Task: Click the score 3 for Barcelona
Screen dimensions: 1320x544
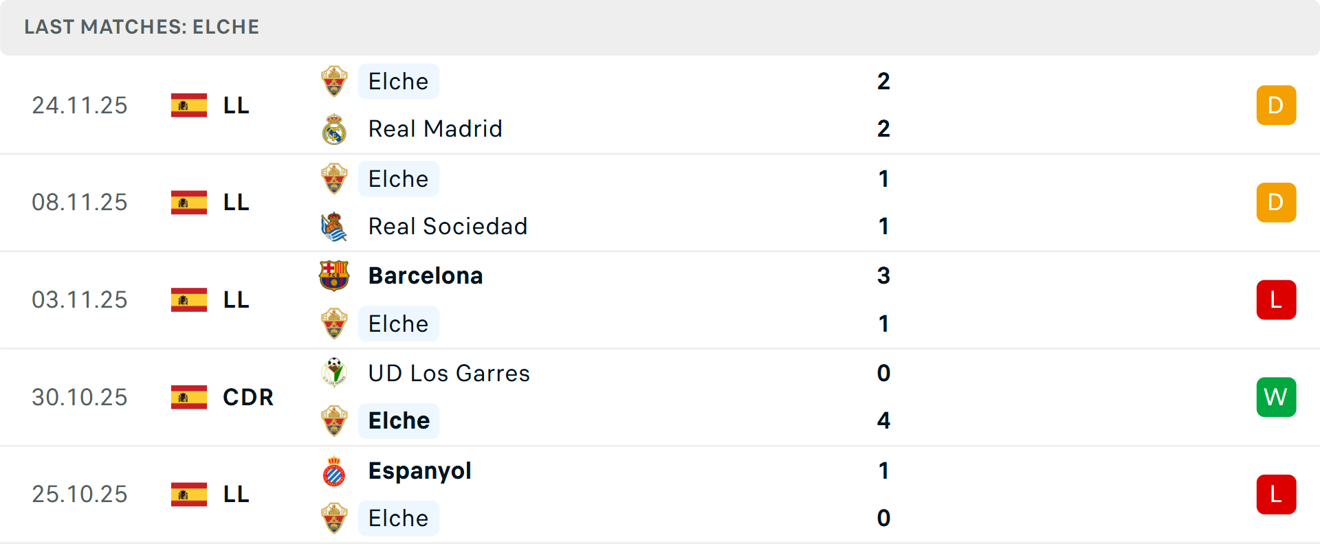Action: tap(884, 275)
